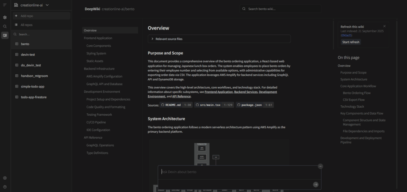Open the Devin sessions snowflake icon

tap(5, 17)
